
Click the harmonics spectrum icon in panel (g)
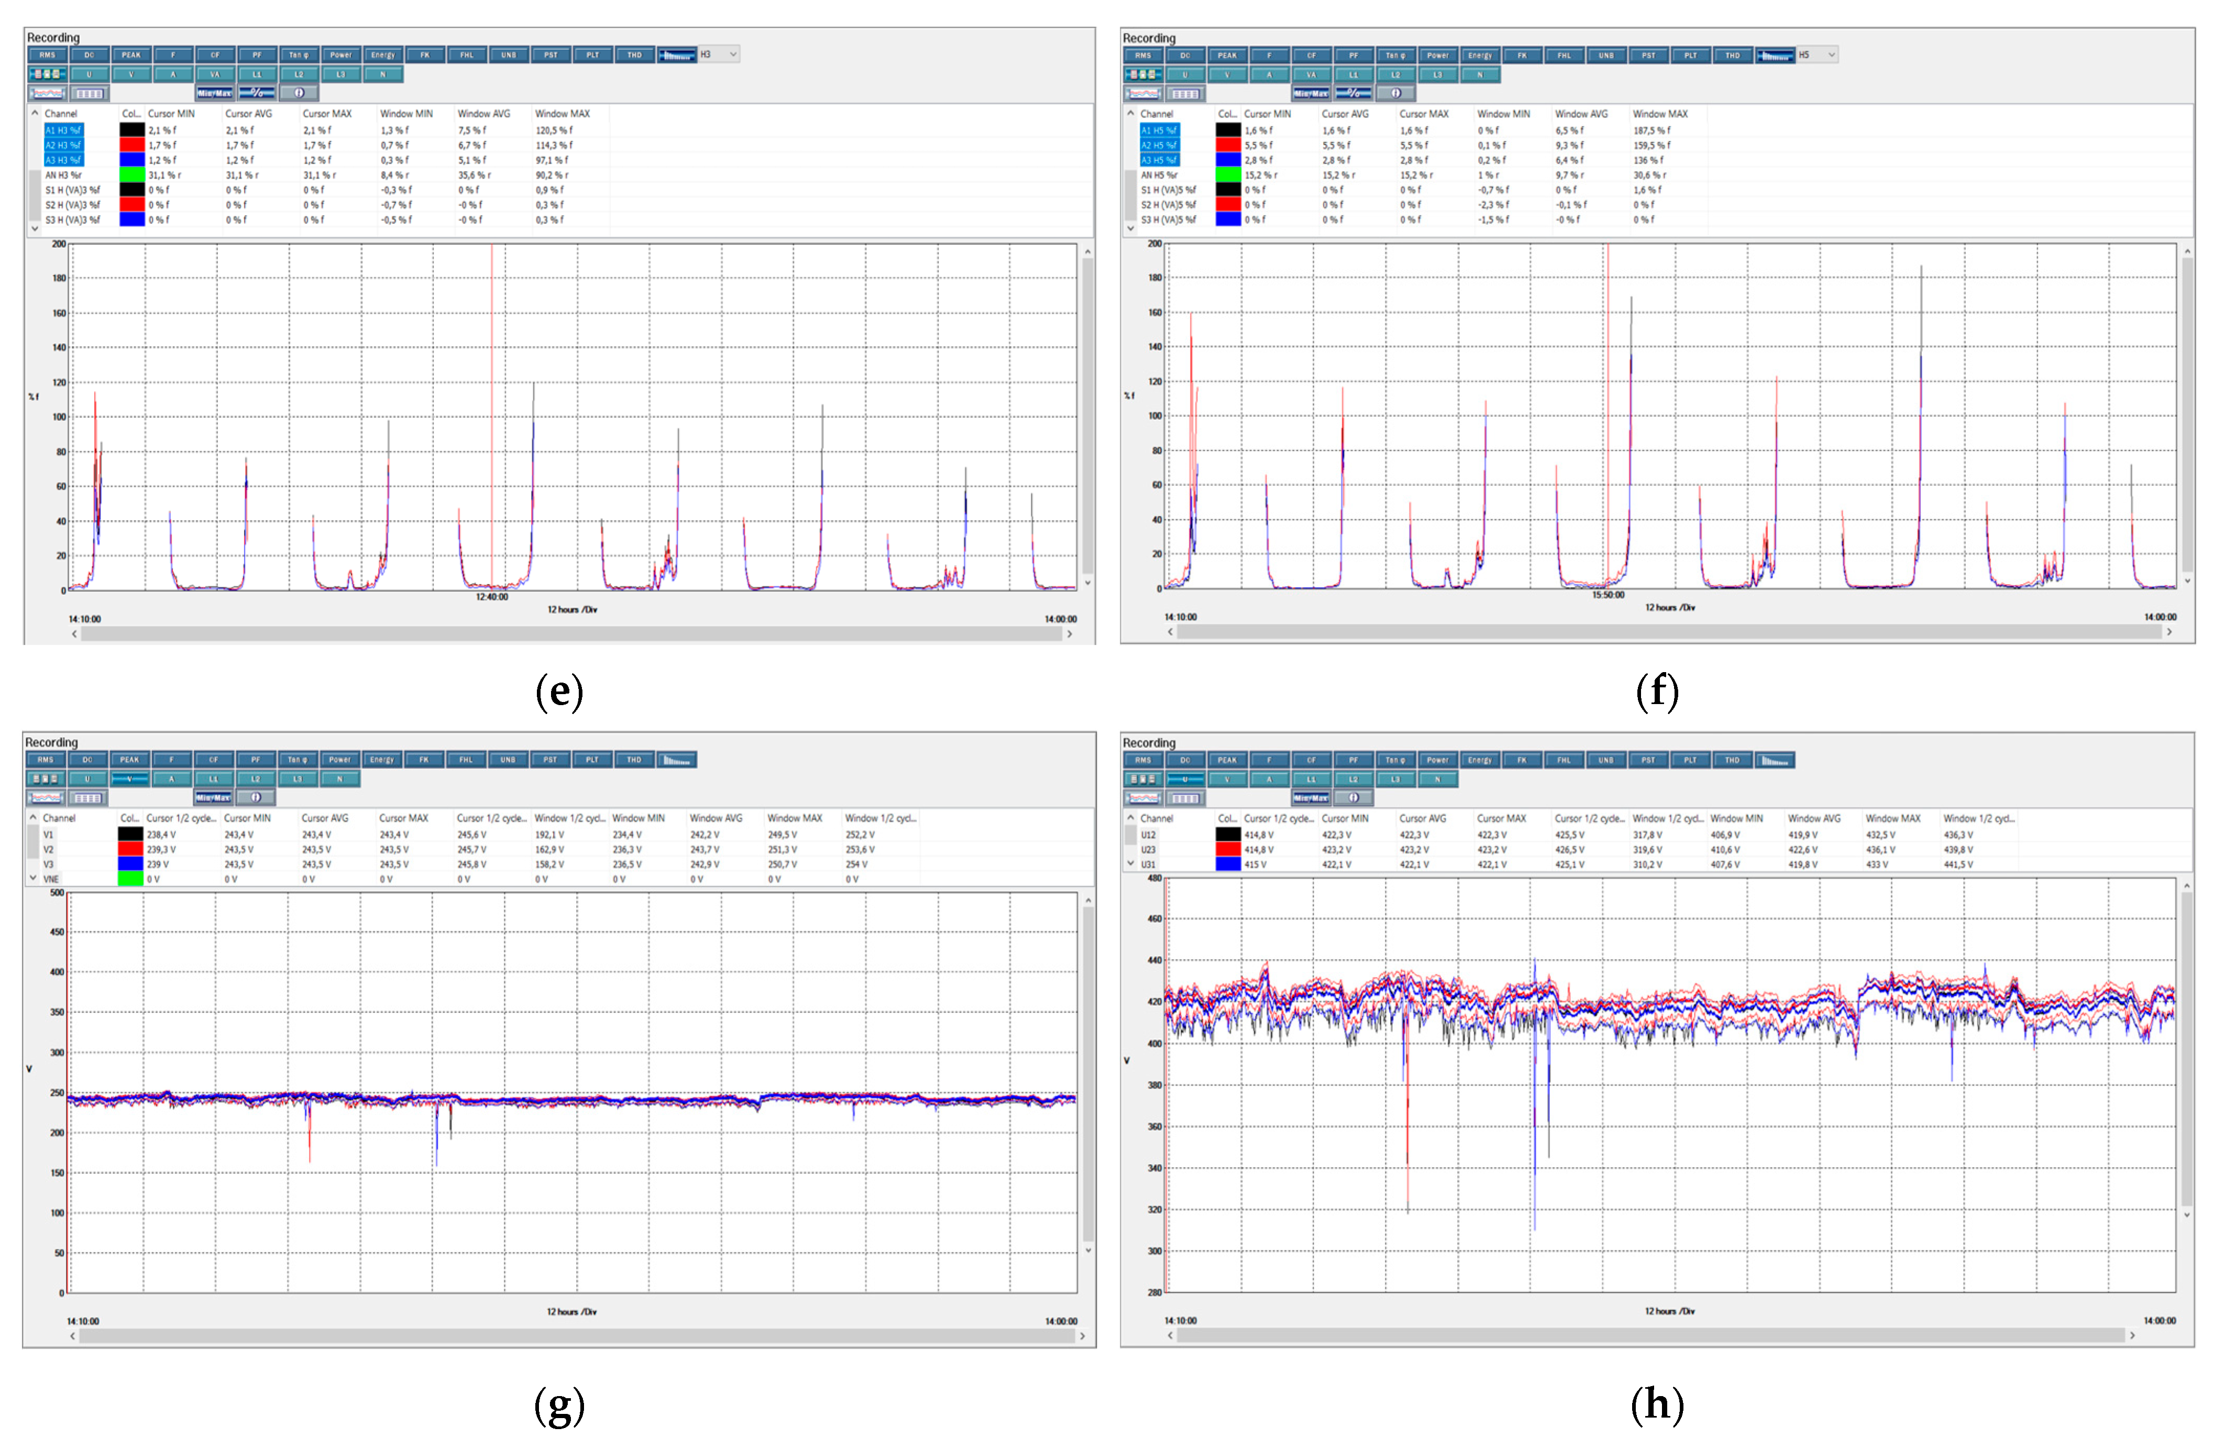[x=676, y=760]
